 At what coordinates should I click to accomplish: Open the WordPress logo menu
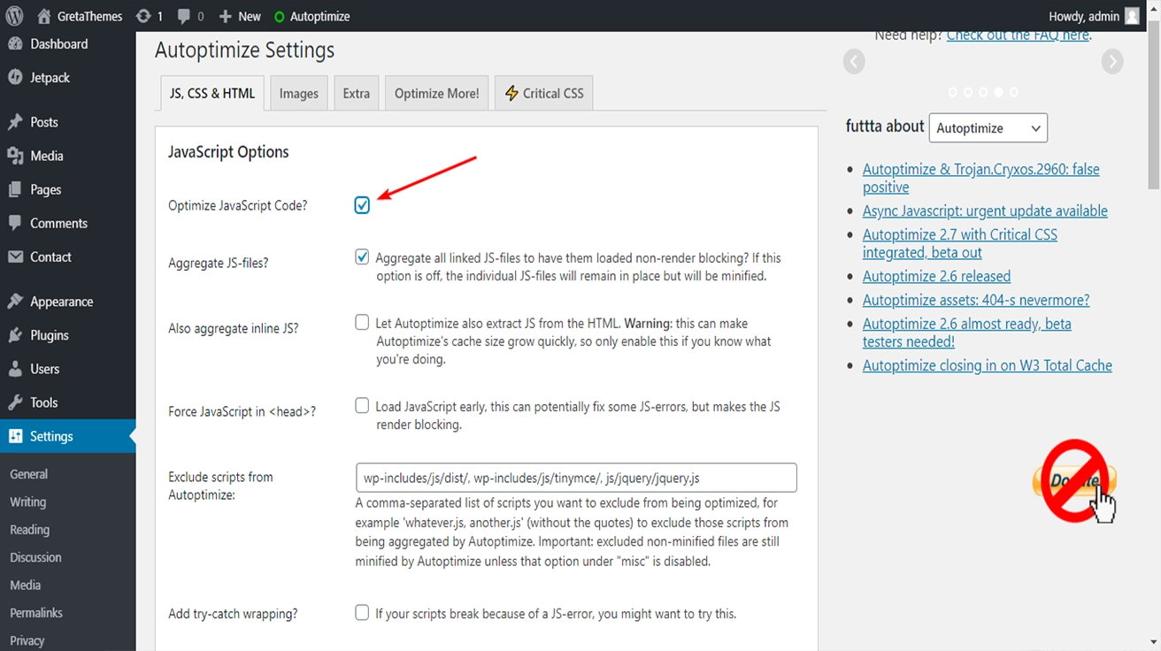tap(15, 16)
